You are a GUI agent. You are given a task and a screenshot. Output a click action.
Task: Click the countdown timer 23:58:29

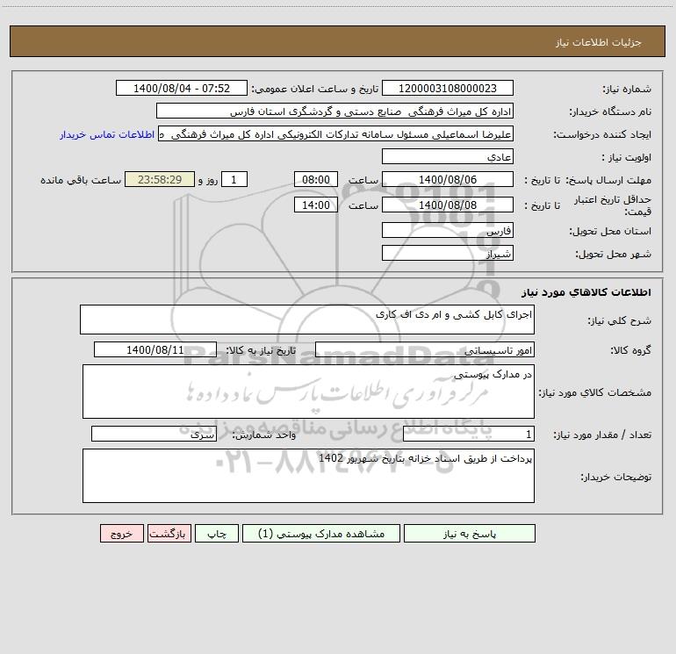coord(160,179)
